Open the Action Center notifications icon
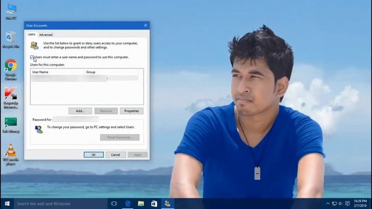372x209 pixels. [x=348, y=204]
